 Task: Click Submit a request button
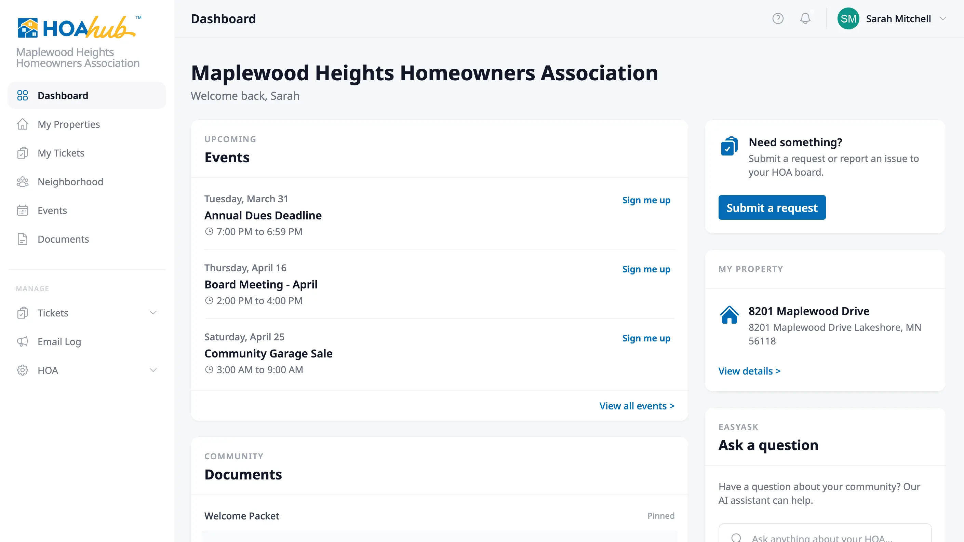(x=772, y=207)
